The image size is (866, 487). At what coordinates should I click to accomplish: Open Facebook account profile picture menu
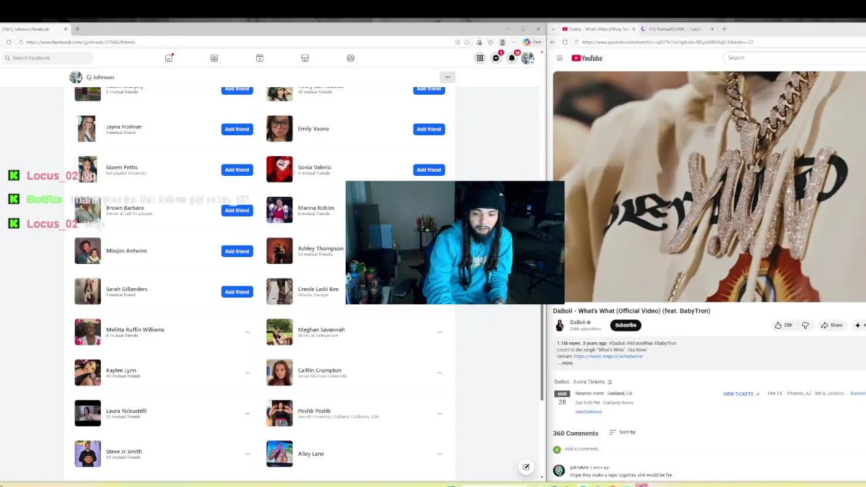528,58
